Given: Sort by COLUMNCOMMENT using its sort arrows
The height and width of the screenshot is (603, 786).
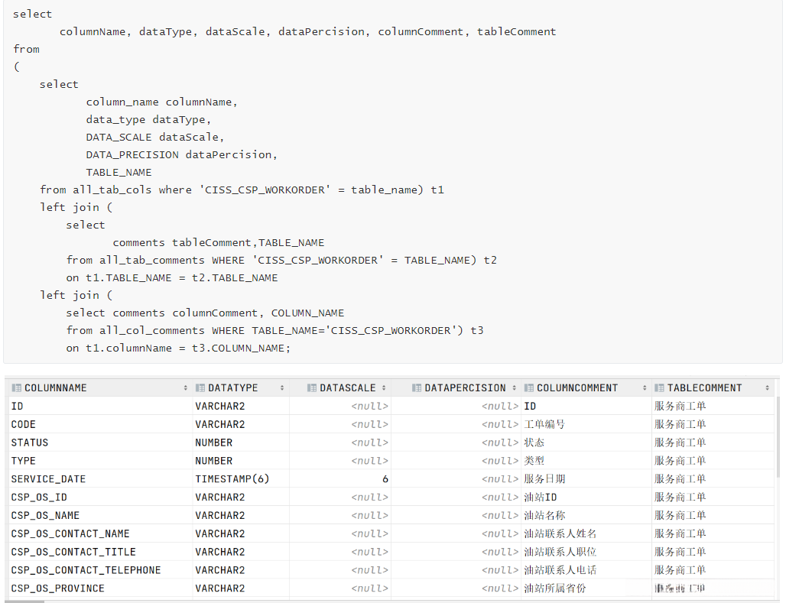Looking at the screenshot, I should (x=645, y=388).
